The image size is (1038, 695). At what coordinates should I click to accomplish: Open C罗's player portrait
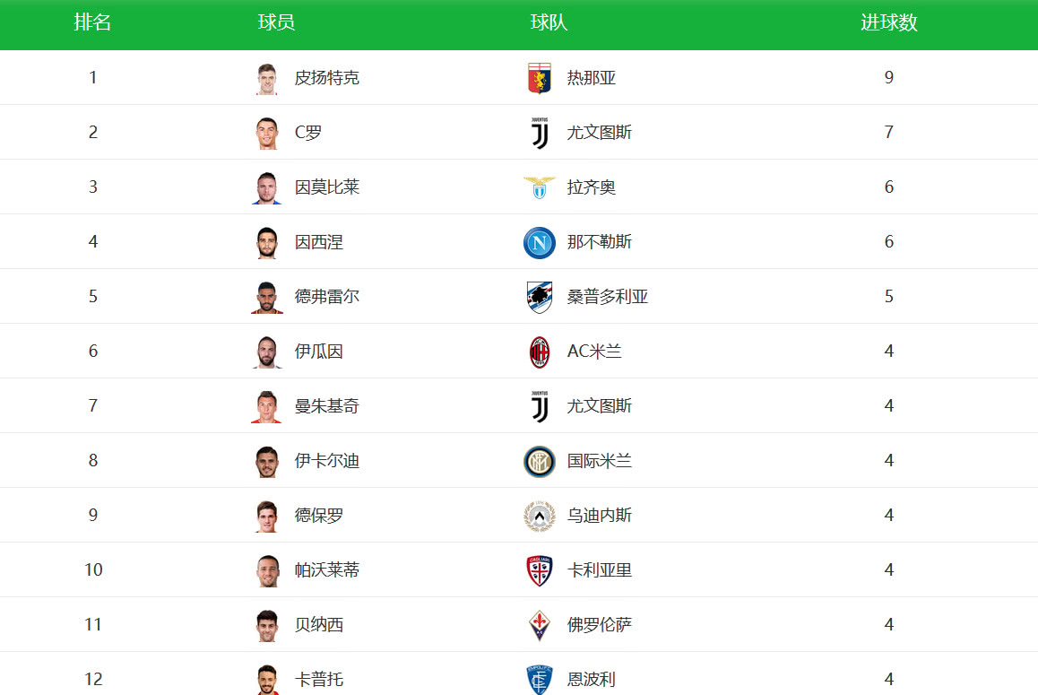(267, 133)
